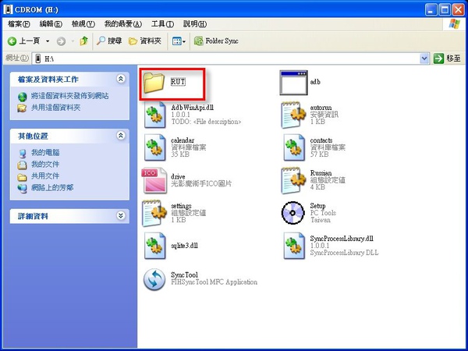468x351 pixels.
Task: Select the calendar database file
Action: tap(154, 147)
